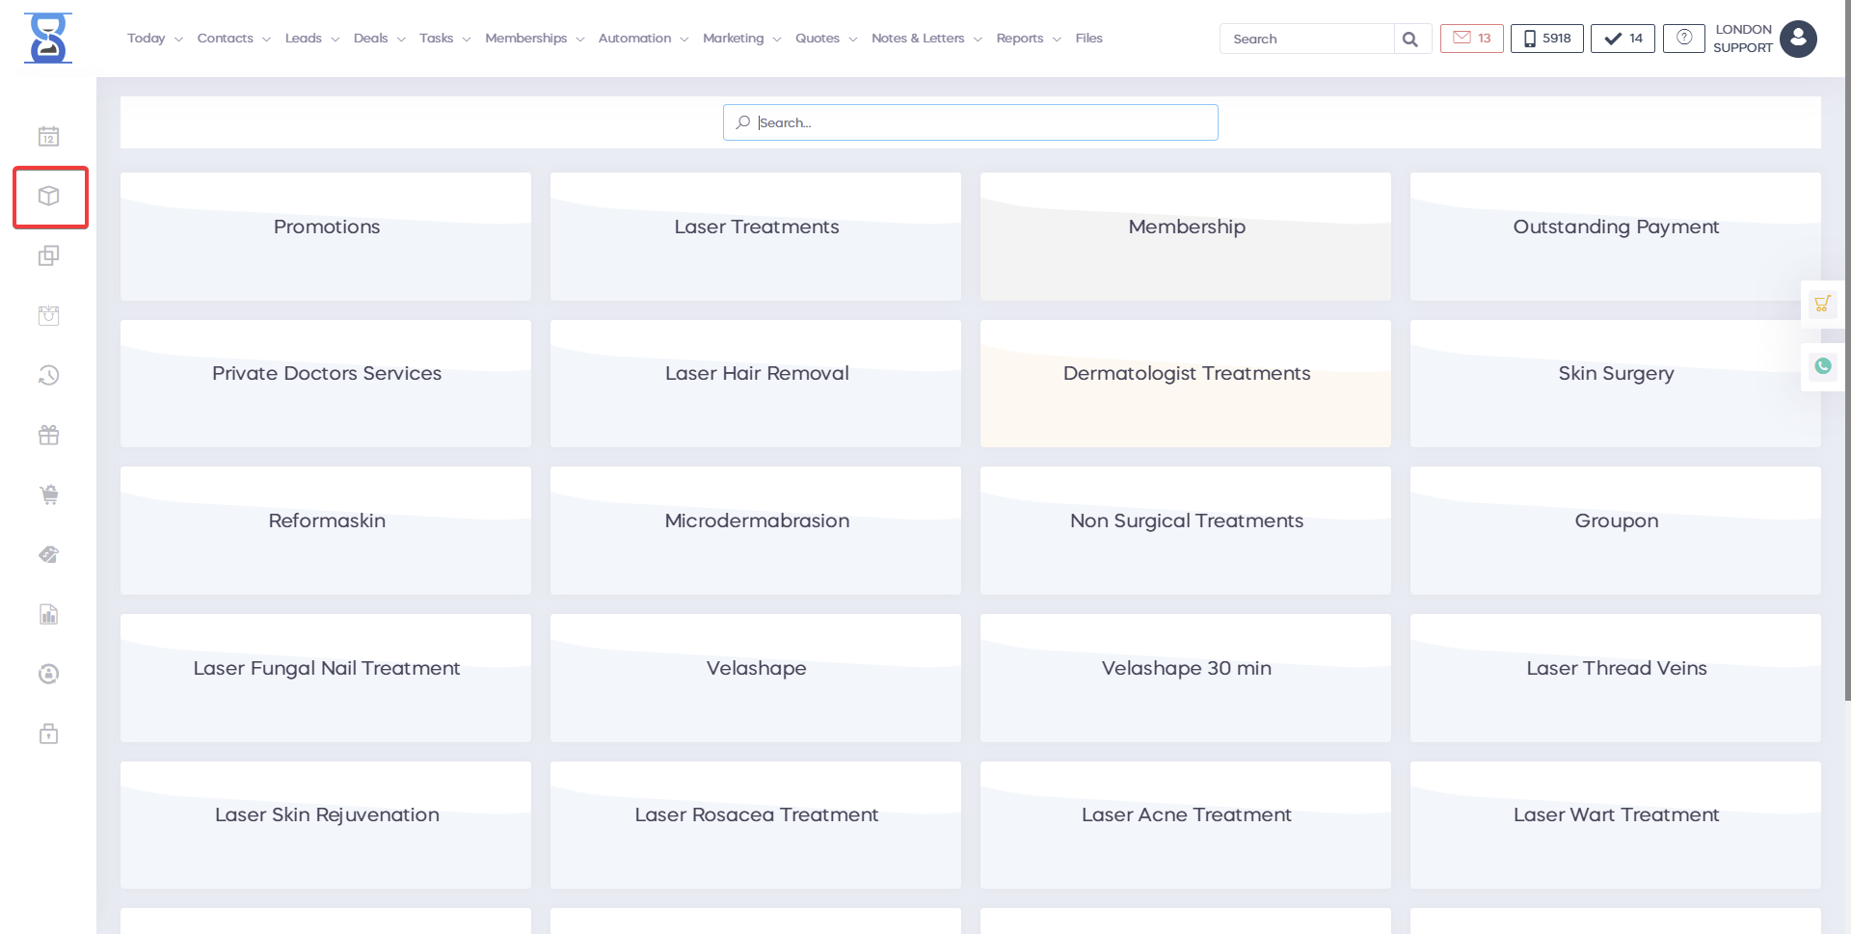1851x934 pixels.
Task: Open the calendar icon in the sidebar
Action: point(49,137)
